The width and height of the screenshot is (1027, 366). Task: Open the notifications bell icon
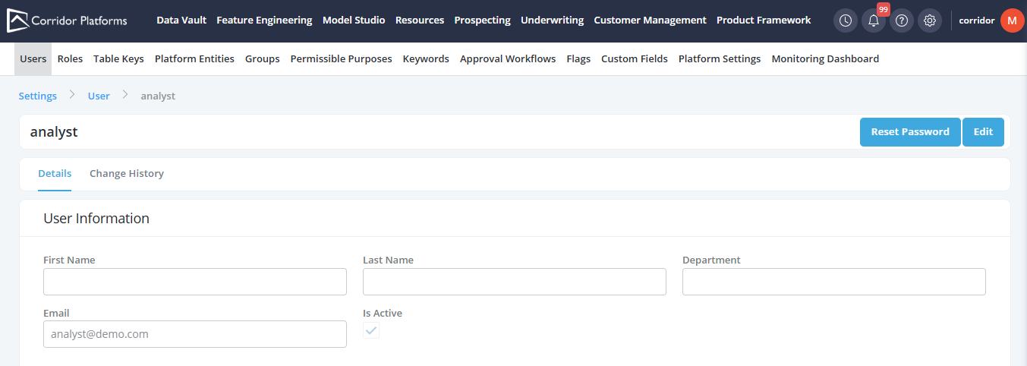[874, 21]
